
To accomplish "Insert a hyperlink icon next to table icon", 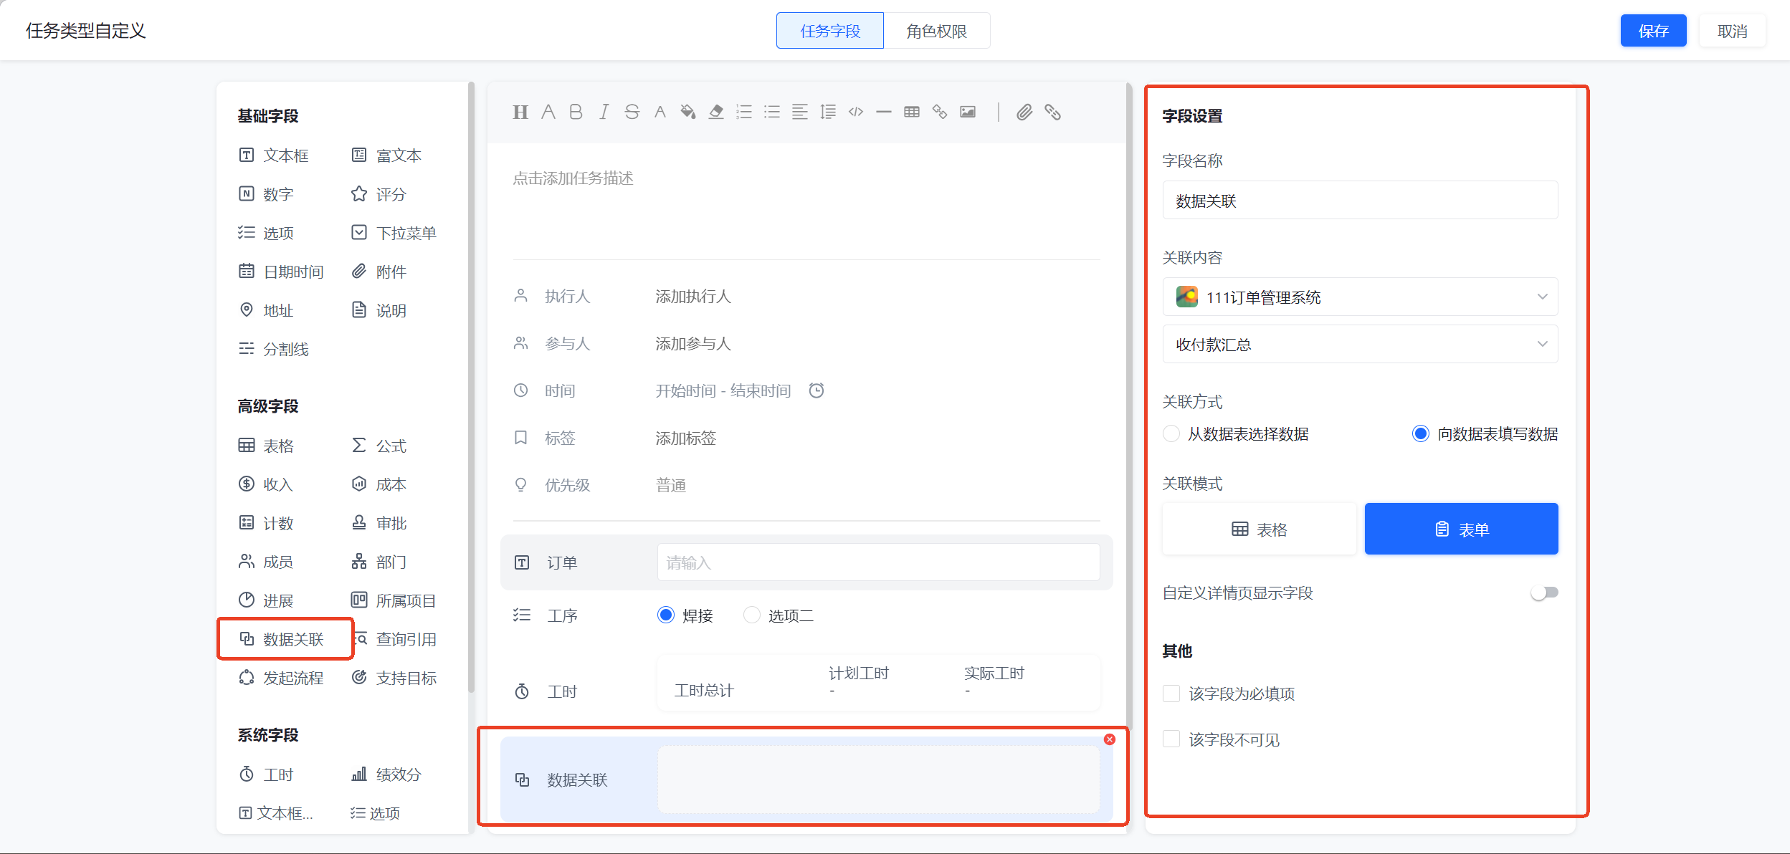I will 939,112.
